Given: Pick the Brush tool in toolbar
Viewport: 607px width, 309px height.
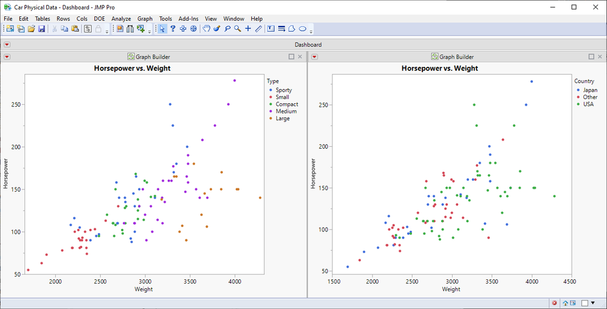Looking at the screenshot, I should click(217, 29).
